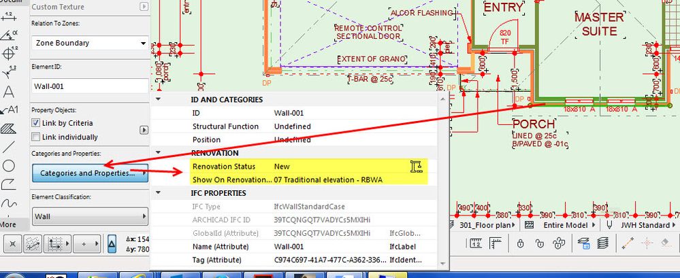680x278 pixels.
Task: Click the properties list scroll up arrow
Action: (442, 99)
